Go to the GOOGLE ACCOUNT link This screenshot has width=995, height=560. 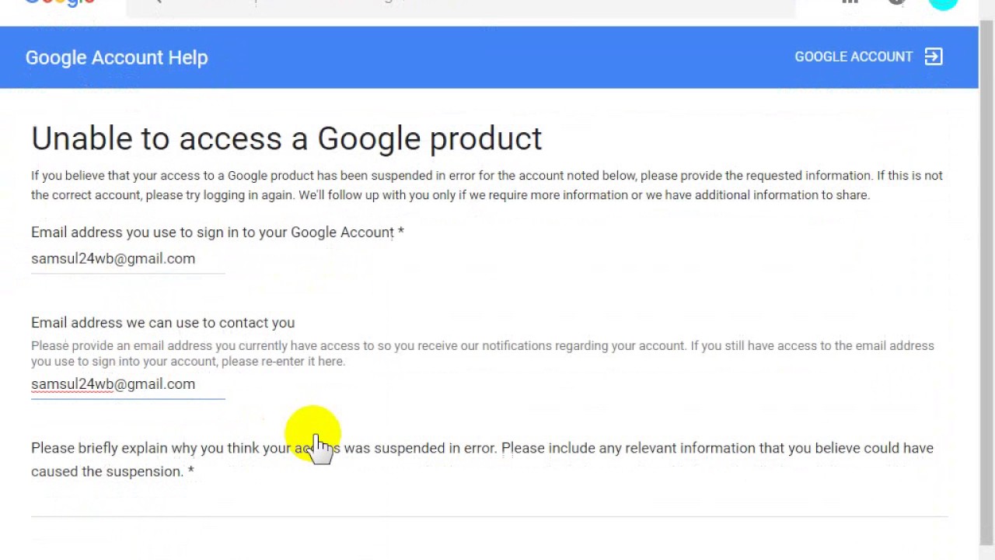click(854, 57)
